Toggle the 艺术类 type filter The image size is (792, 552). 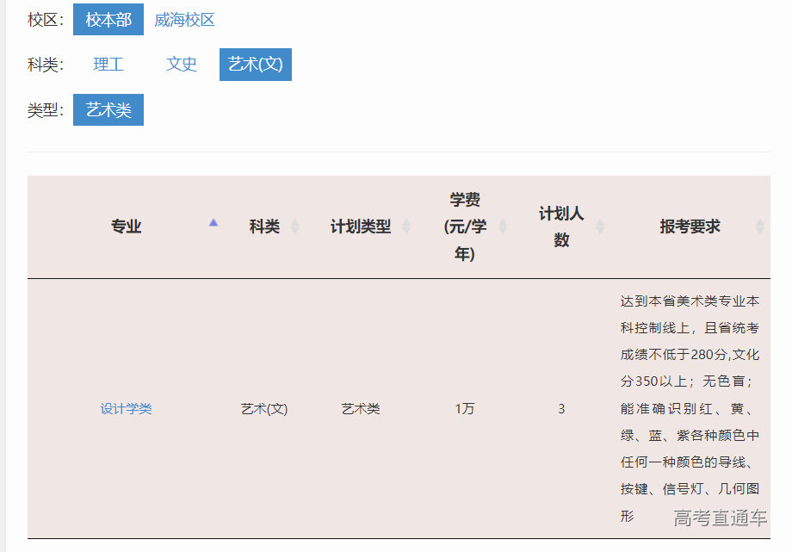coord(108,109)
